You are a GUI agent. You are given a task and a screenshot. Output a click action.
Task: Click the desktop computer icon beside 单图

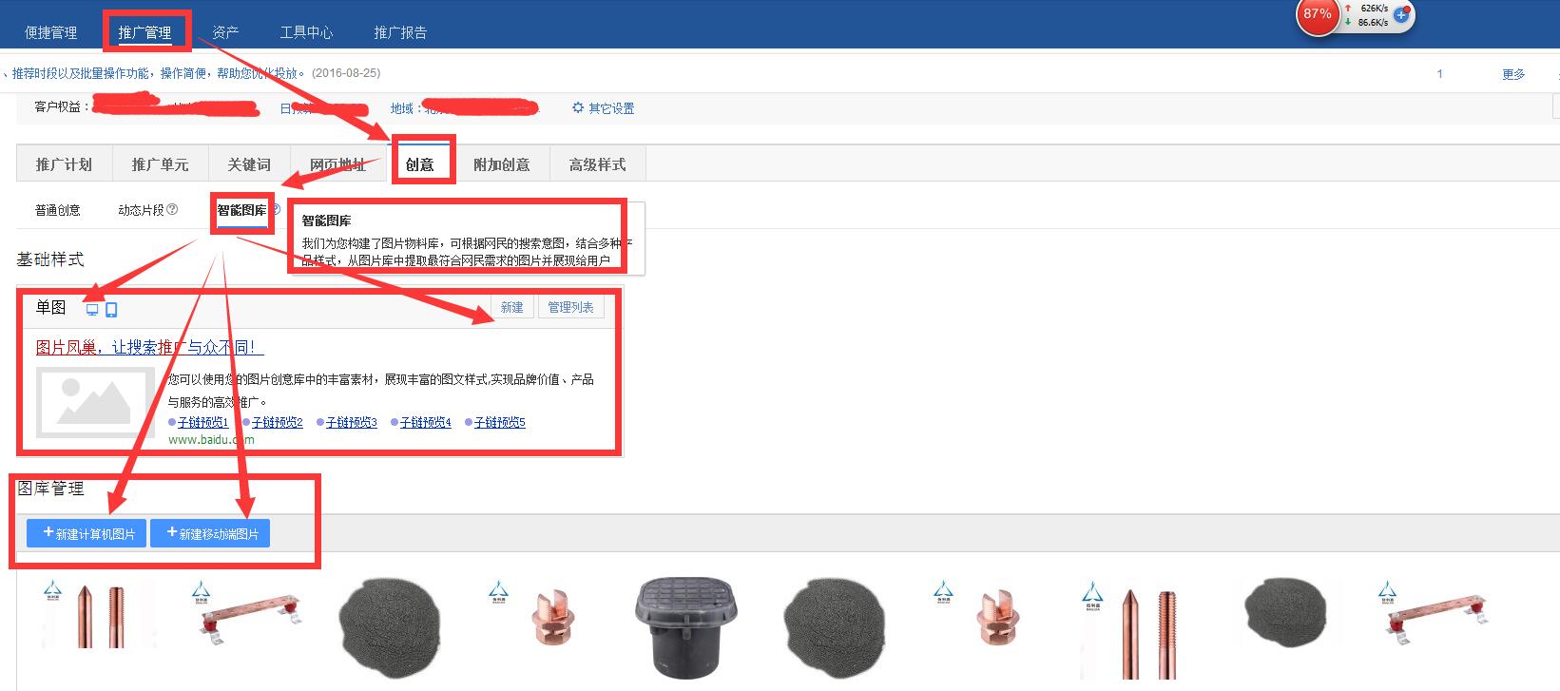point(92,310)
